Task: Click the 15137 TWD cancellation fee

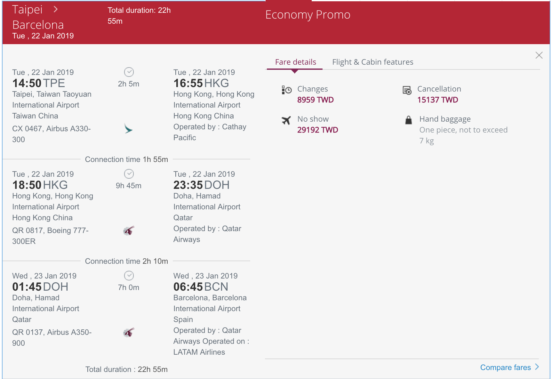Action: pyautogui.click(x=437, y=100)
